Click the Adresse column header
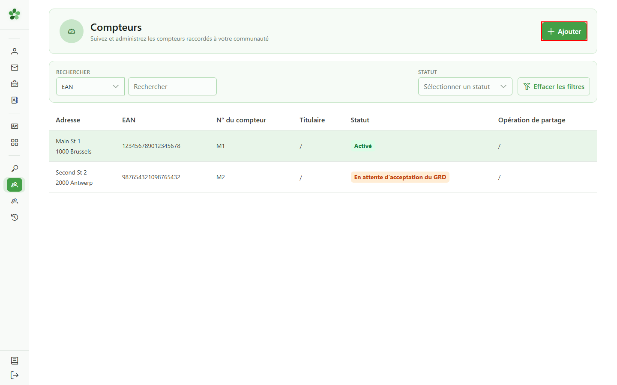The height and width of the screenshot is (385, 617). point(68,120)
